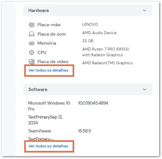
Task: Click the 32 GB memory value
Action: [x=88, y=41]
